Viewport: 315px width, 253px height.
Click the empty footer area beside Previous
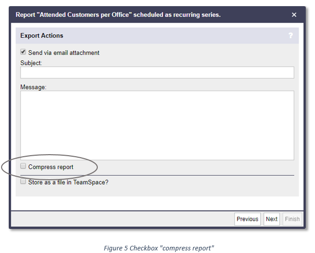(x=122, y=219)
